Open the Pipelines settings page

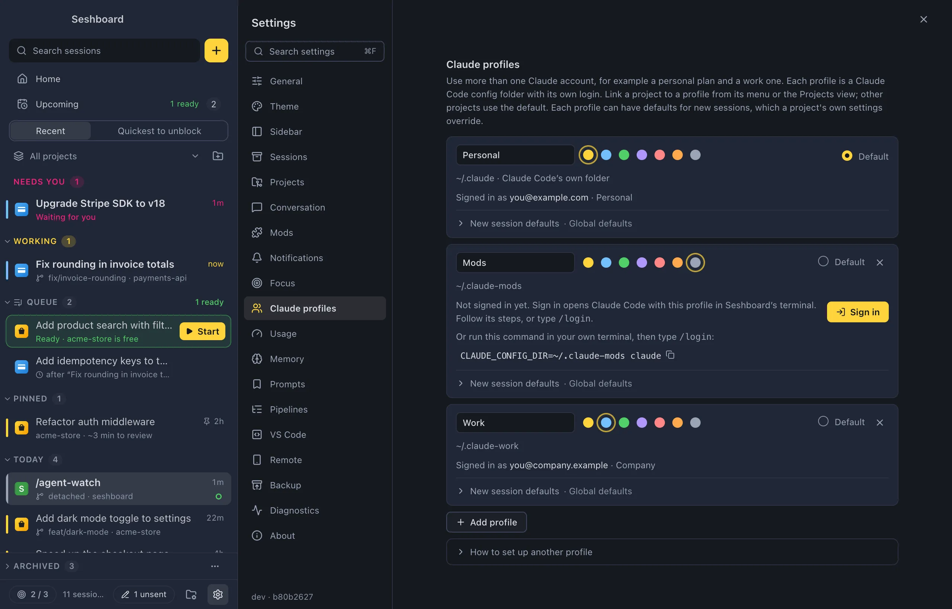(x=315, y=409)
